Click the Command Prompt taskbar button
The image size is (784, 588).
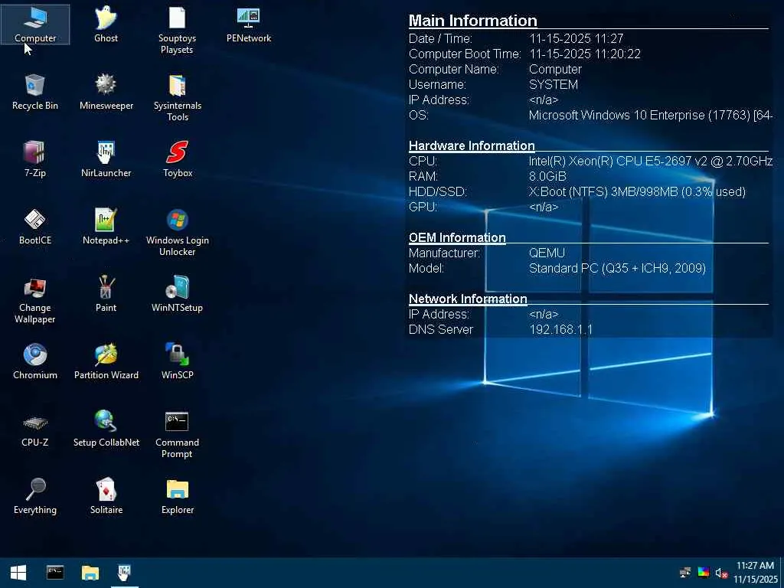(55, 573)
